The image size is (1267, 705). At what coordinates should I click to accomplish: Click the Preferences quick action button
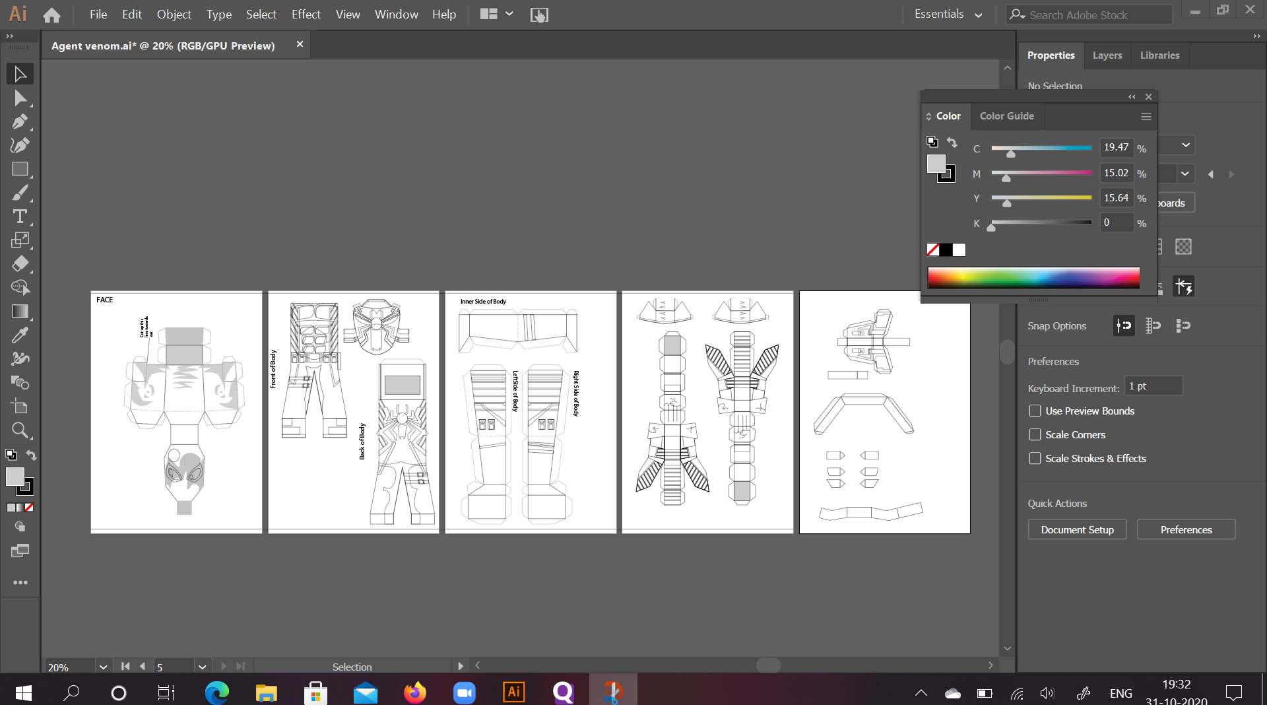1186,529
